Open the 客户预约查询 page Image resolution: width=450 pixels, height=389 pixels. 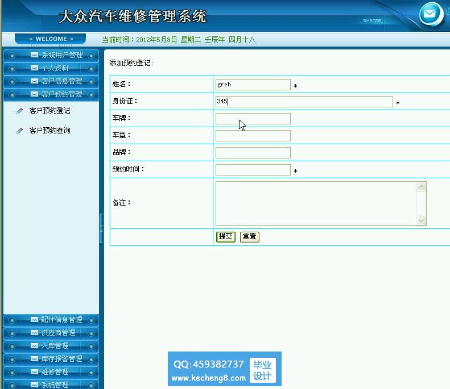(x=49, y=131)
